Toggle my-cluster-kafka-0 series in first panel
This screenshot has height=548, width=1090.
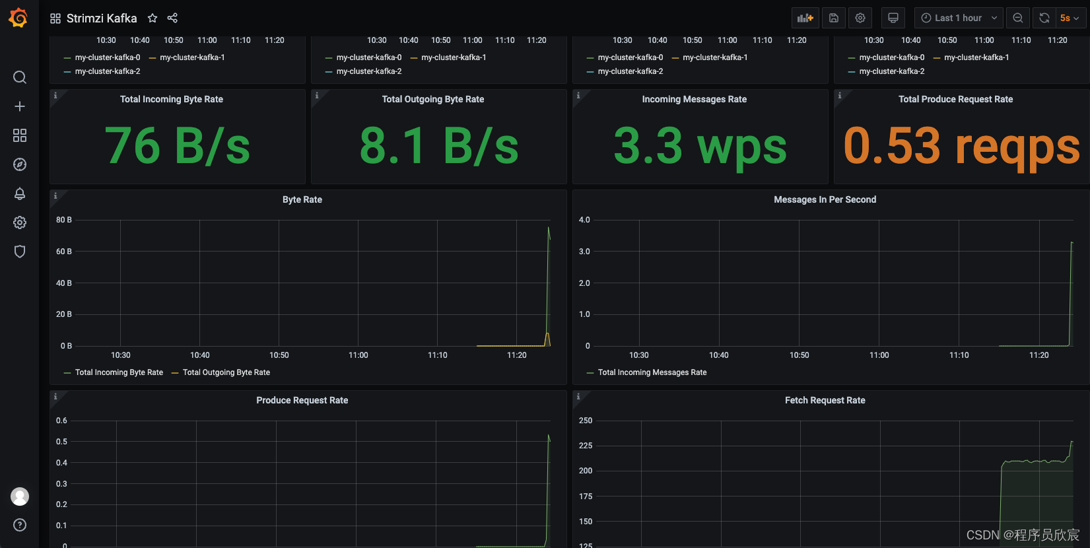click(108, 57)
